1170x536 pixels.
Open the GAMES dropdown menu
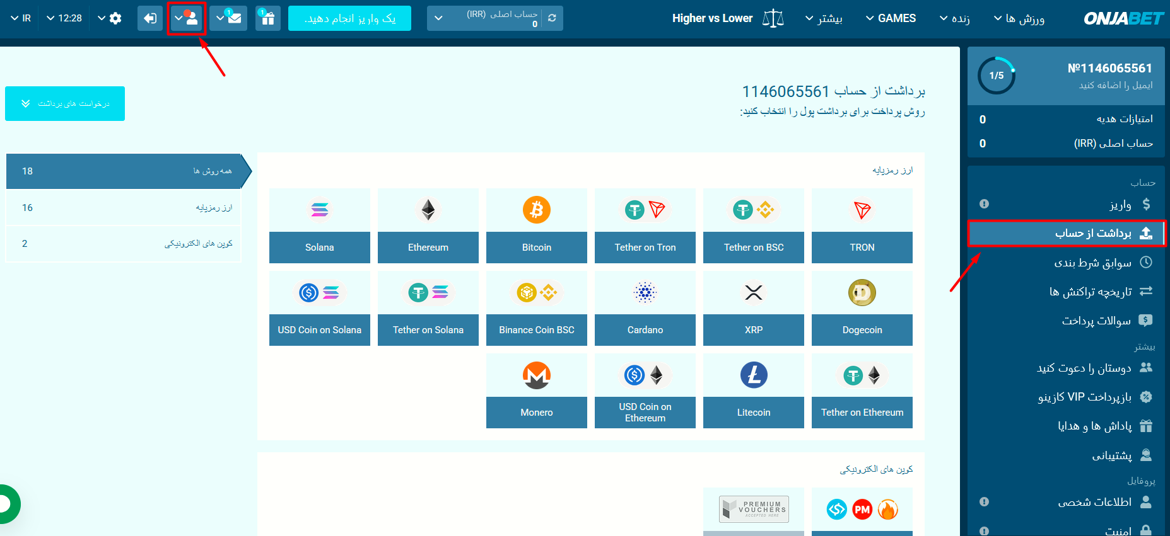(891, 18)
